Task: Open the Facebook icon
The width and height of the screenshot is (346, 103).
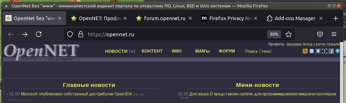Action: (x=331, y=51)
